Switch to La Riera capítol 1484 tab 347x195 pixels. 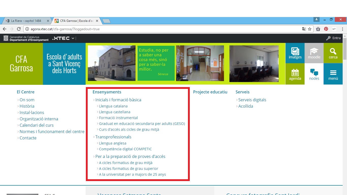[x=26, y=21]
